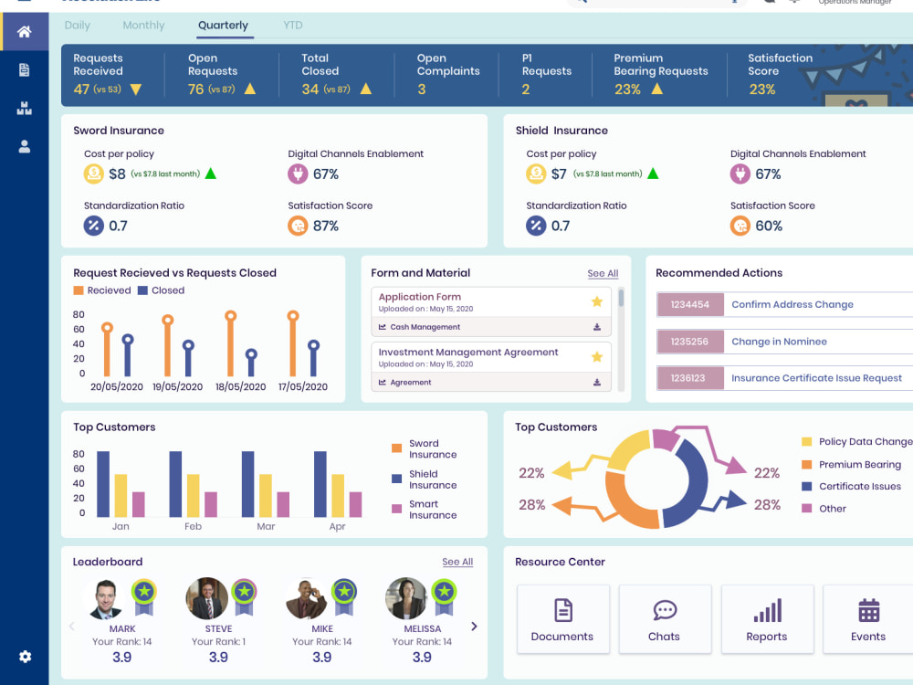Image resolution: width=913 pixels, height=685 pixels.
Task: Click Mike's profile photo
Action: click(x=307, y=598)
